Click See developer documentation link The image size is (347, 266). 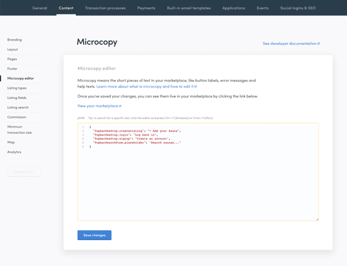click(291, 44)
